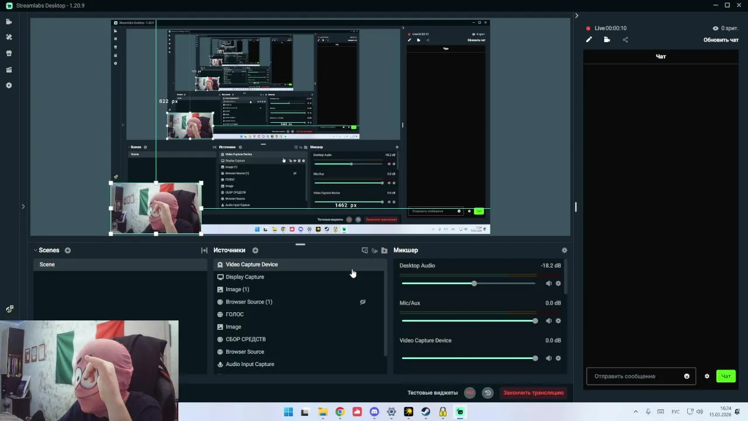The width and height of the screenshot is (748, 421).
Task: Select the Video Capture Device source
Action: point(299,264)
